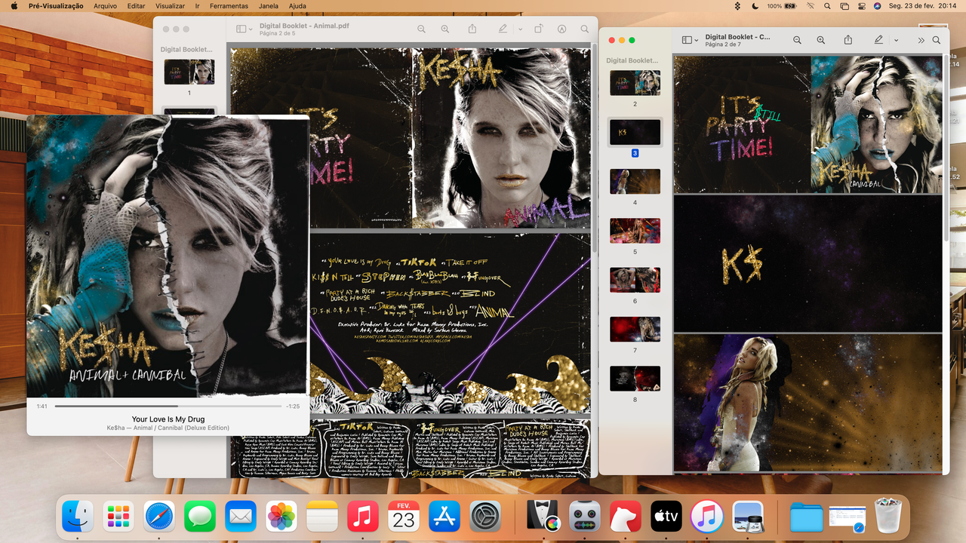Image resolution: width=966 pixels, height=543 pixels.
Task: Search within the Cannibal booklet window
Action: (937, 40)
